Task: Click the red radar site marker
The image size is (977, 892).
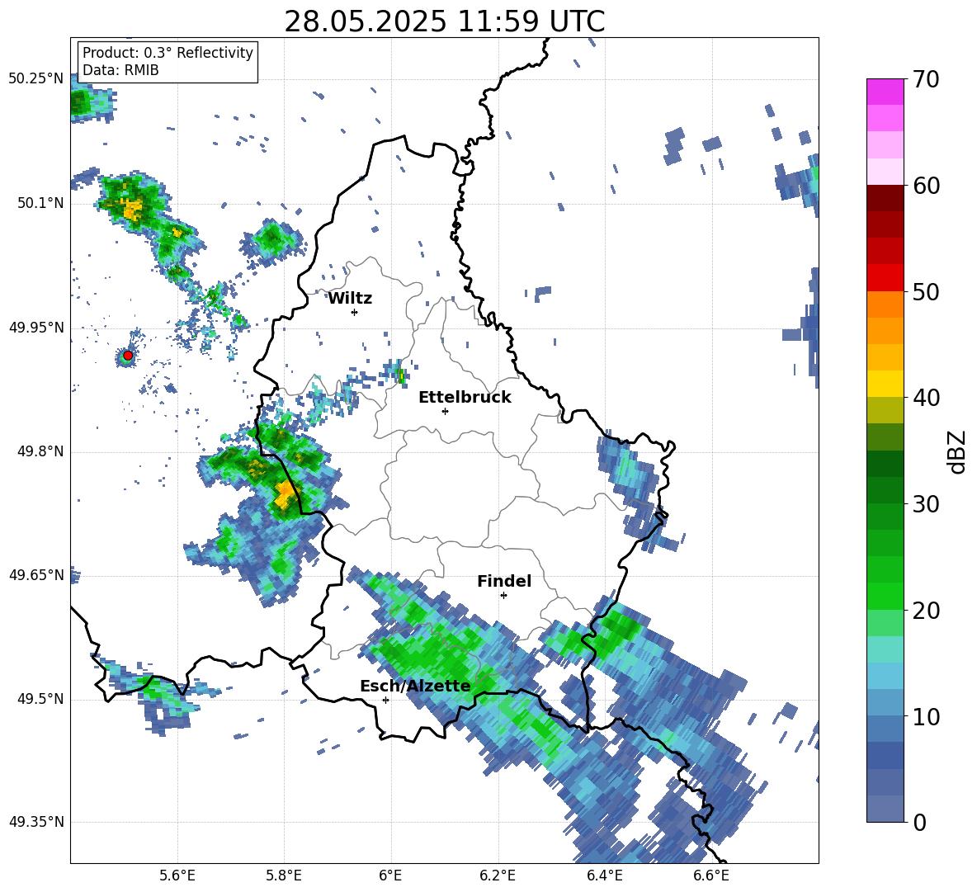Action: (128, 356)
